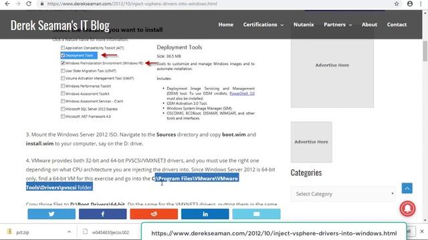Tick Volume Activation Management Tool checkbox

click(63, 78)
